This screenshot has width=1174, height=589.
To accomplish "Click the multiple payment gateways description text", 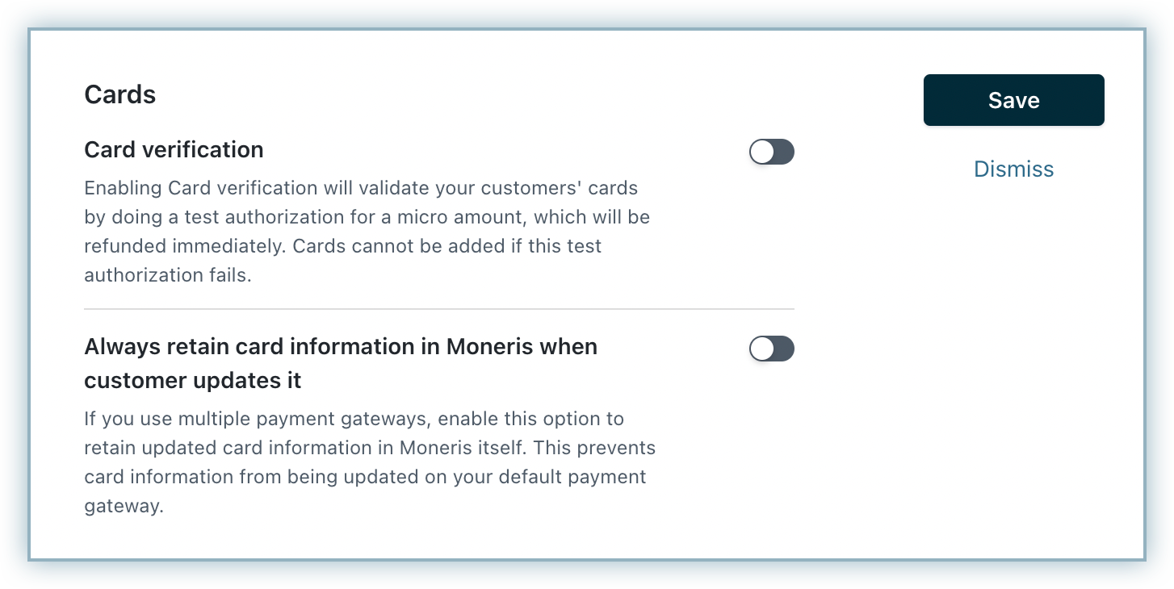I will click(370, 462).
